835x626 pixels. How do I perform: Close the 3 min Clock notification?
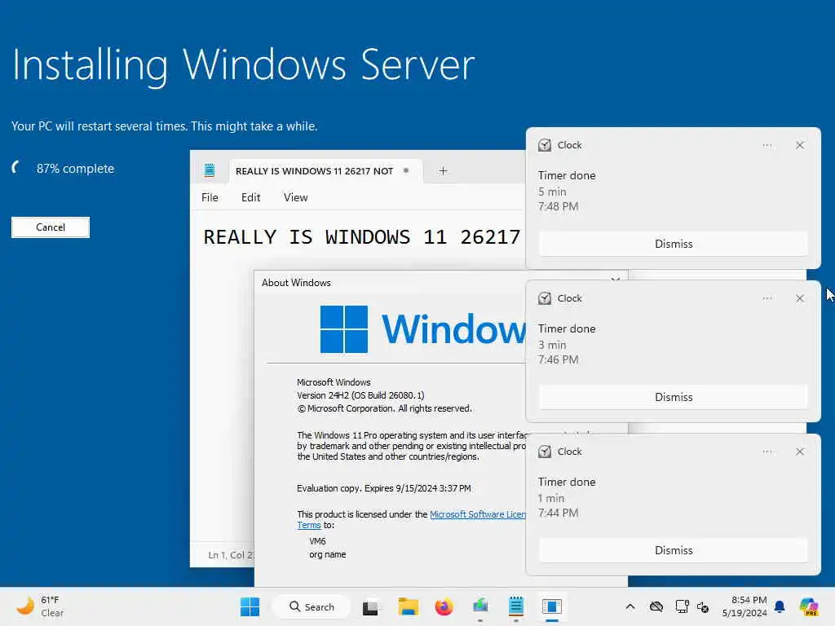coord(800,298)
